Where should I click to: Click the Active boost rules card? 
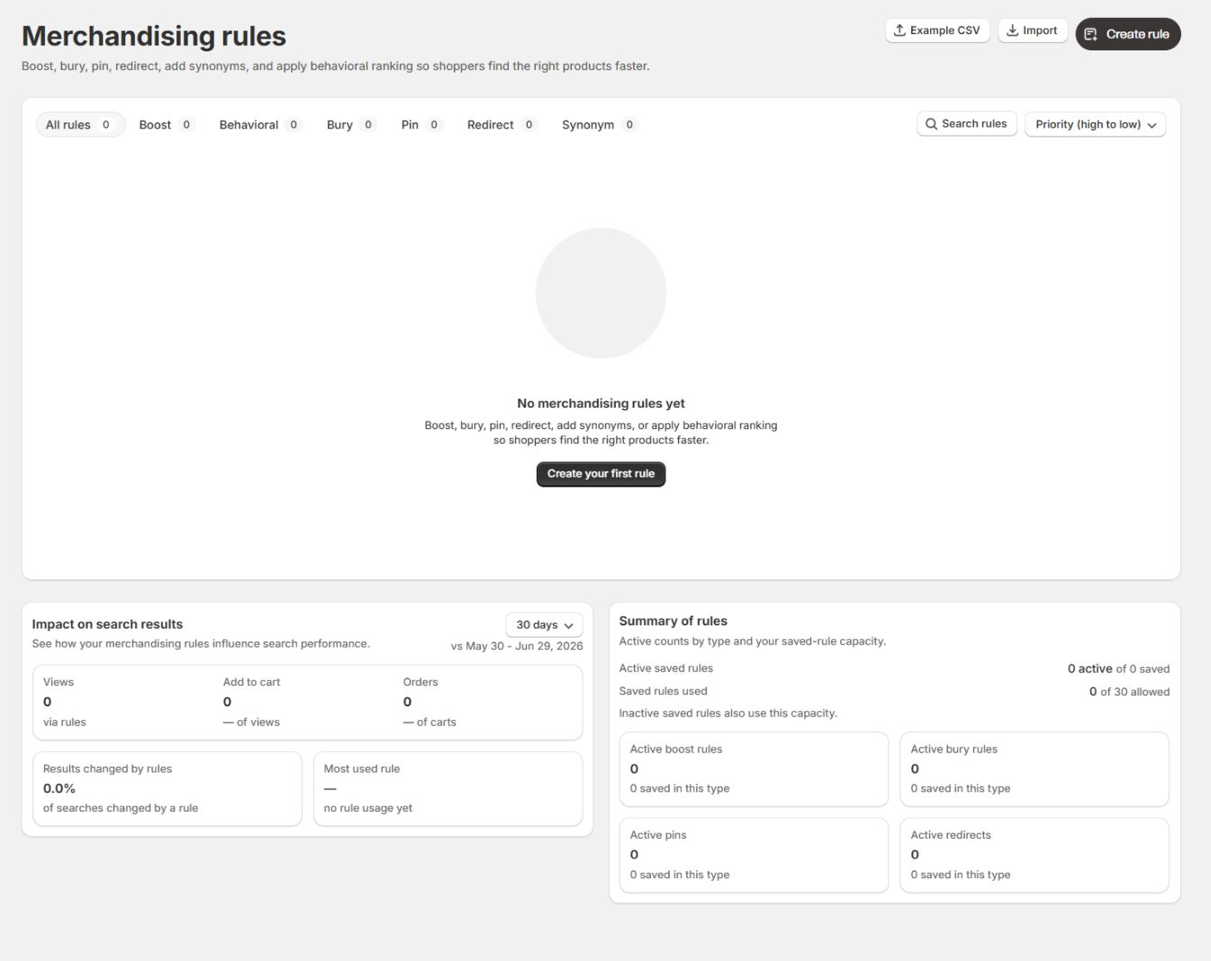(754, 769)
